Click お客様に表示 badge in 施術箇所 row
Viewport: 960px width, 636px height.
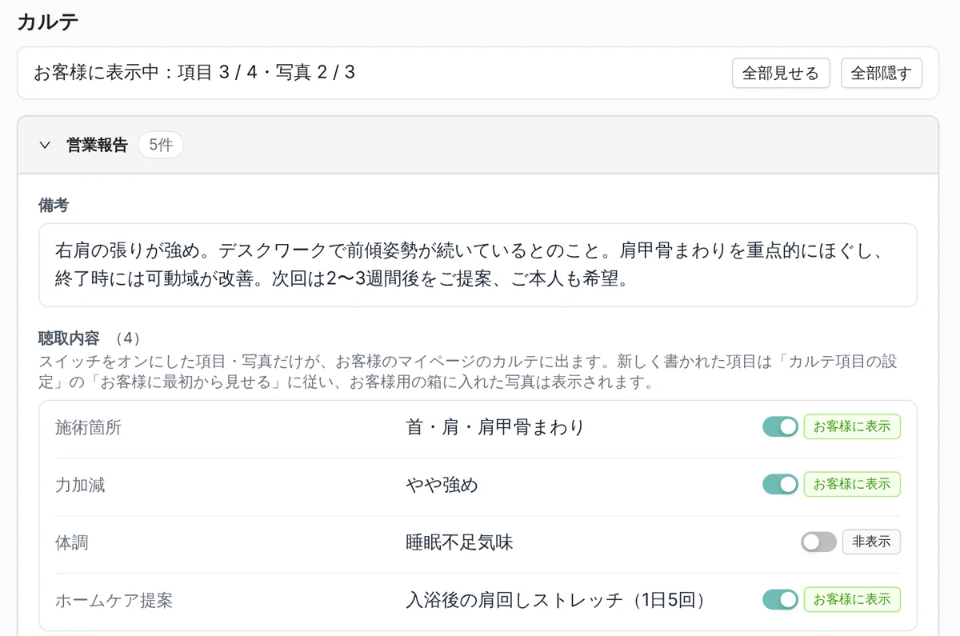point(852,427)
